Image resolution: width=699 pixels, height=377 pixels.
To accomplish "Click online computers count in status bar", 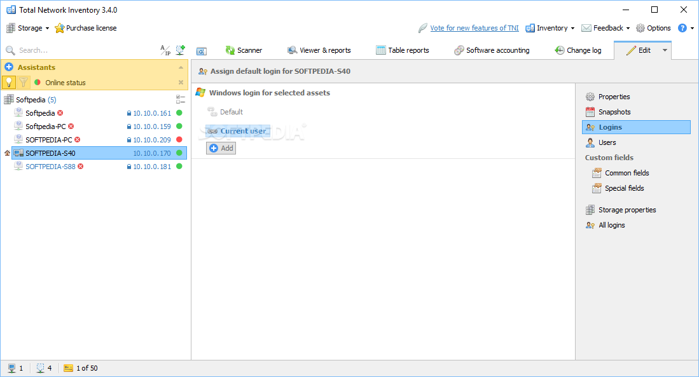I will tap(16, 368).
